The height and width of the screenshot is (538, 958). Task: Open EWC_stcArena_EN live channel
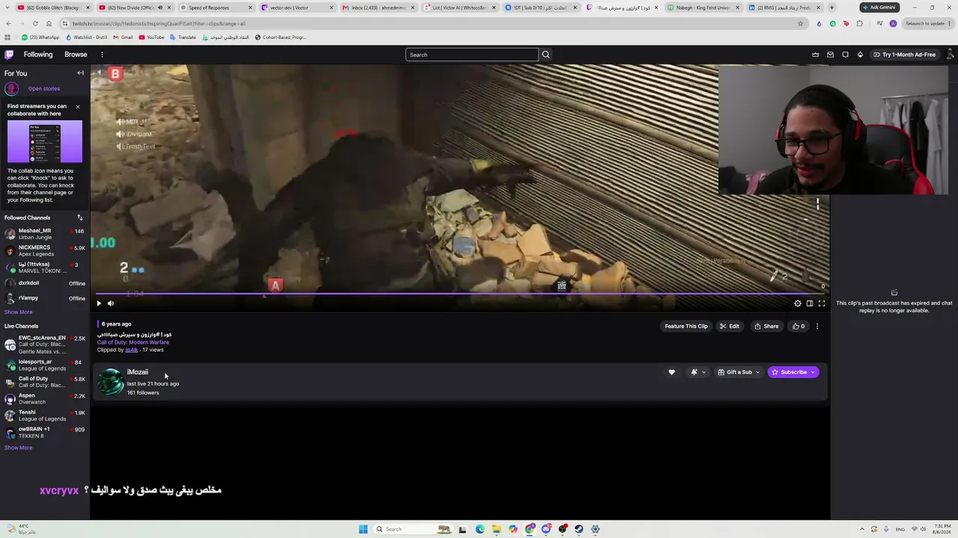pos(44,344)
